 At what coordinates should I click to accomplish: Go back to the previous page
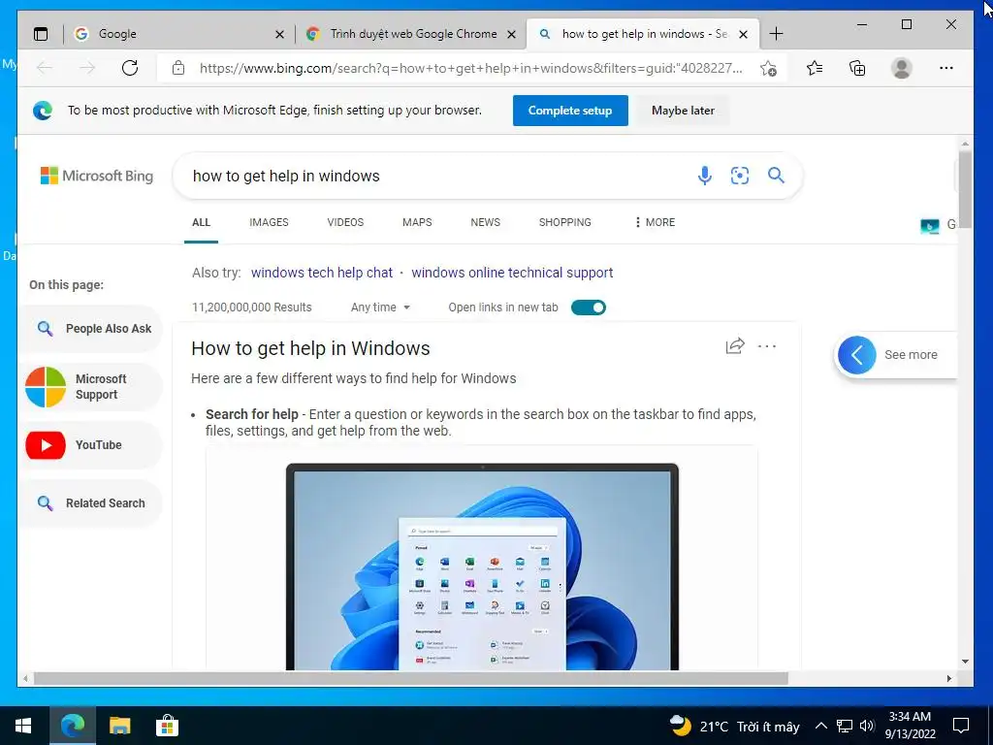[45, 68]
